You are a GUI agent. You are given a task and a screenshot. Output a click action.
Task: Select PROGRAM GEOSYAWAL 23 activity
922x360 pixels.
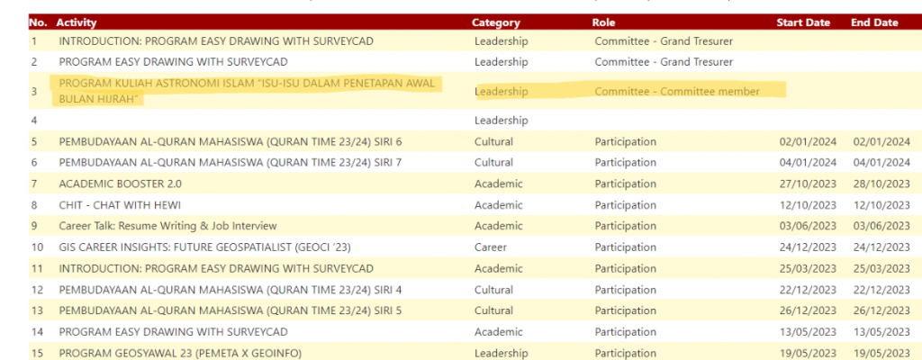click(180, 353)
